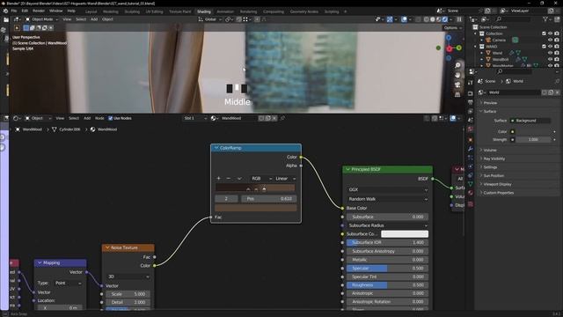Disable Camera in renders

click(x=557, y=40)
